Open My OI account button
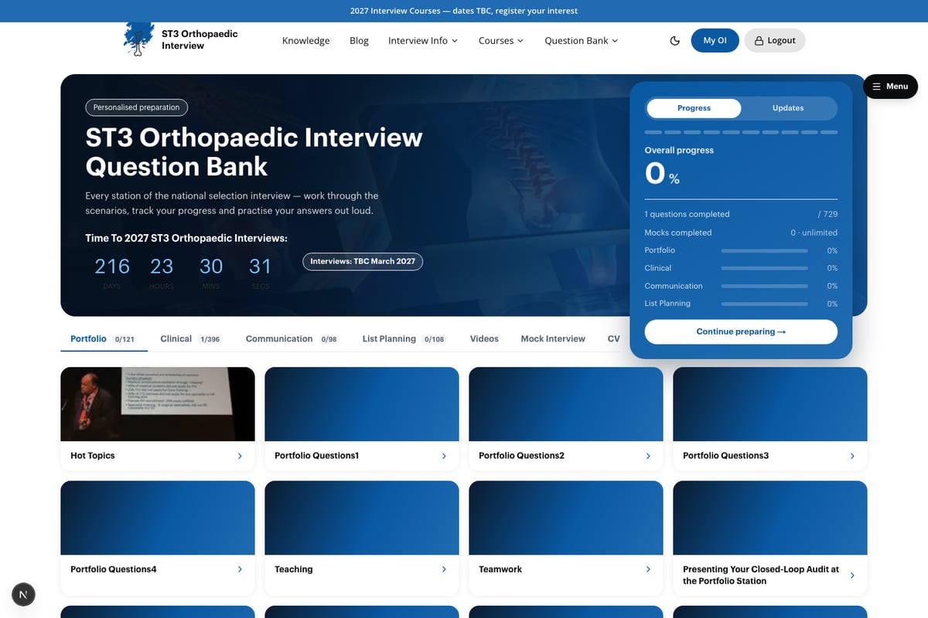The height and width of the screenshot is (618, 928). [715, 41]
